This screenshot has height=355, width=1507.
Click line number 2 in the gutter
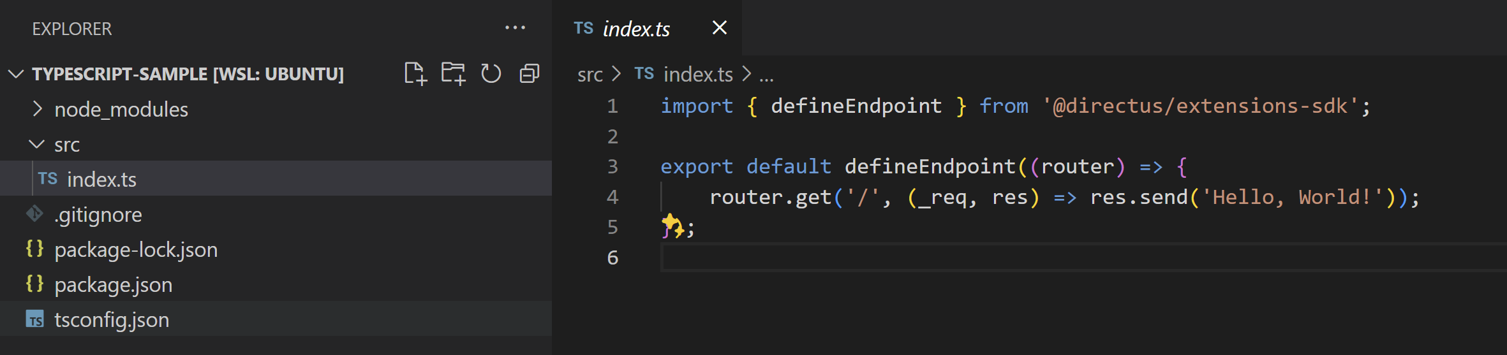pos(612,136)
